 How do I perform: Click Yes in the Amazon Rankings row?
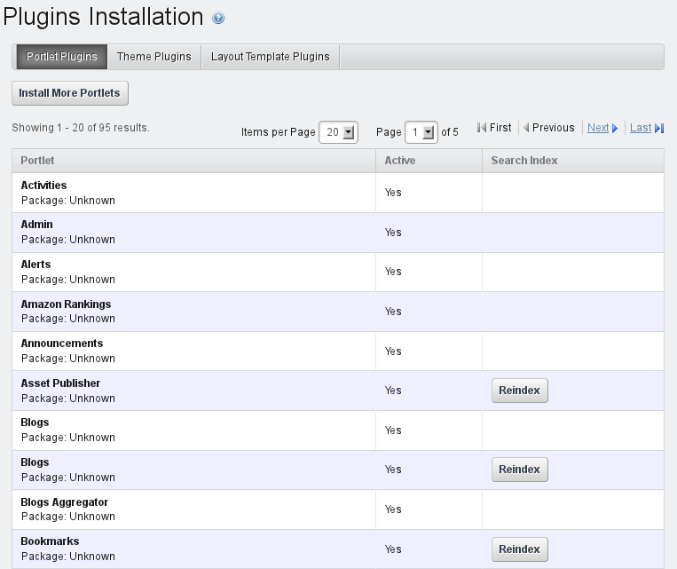393,312
